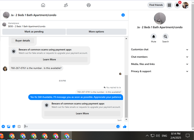The height and width of the screenshot is (140, 194).
Task: Attach a file with the photo icon
Action: 9,126
